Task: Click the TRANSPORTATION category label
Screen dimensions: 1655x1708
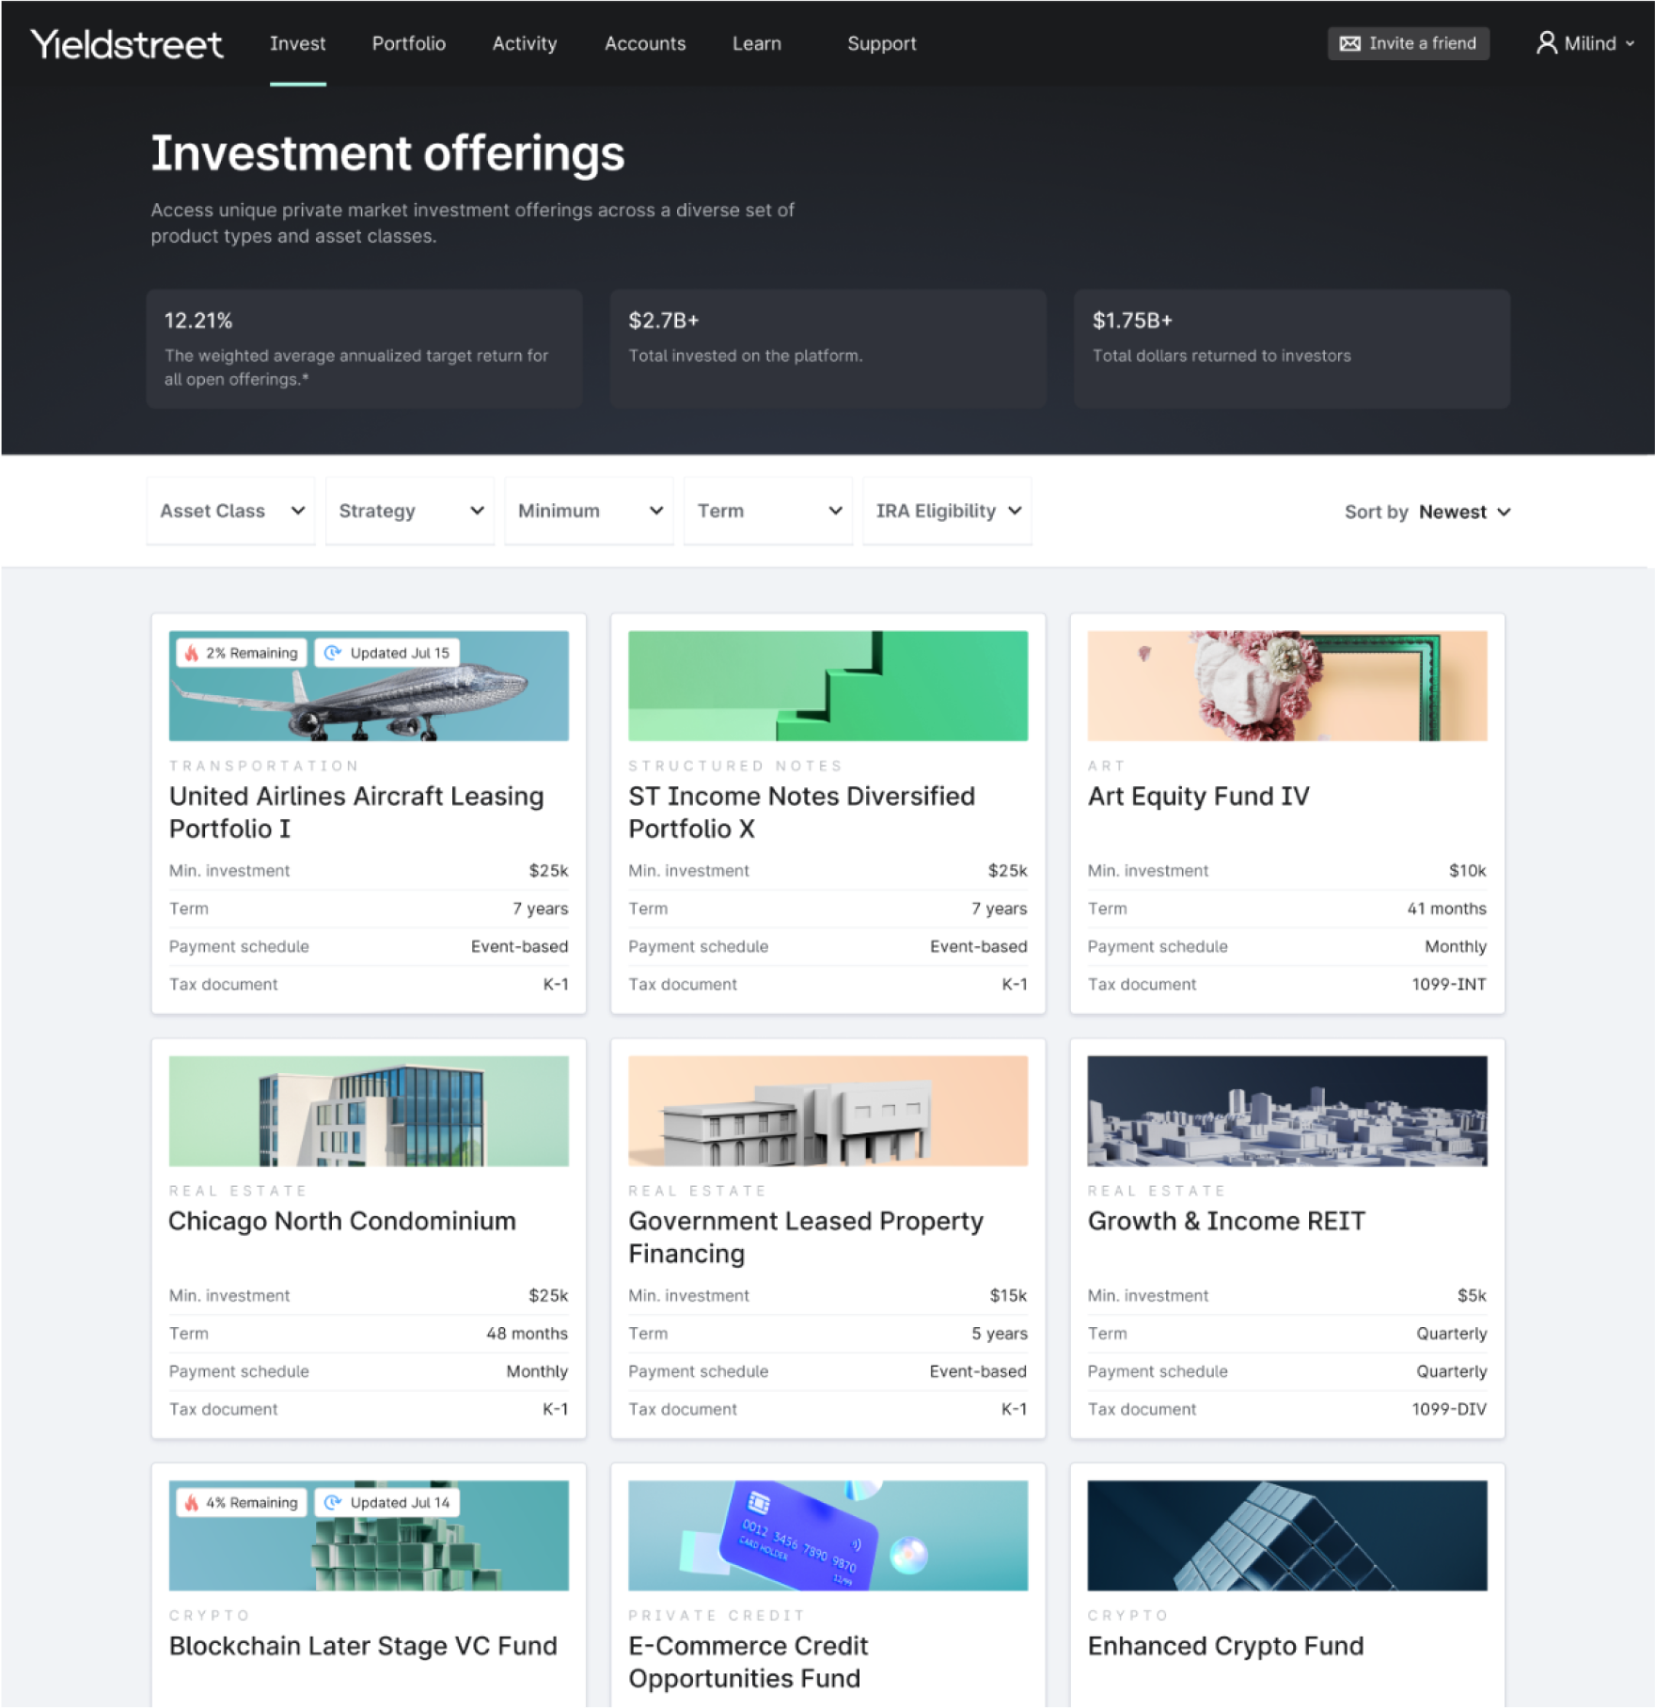Action: click(x=264, y=766)
